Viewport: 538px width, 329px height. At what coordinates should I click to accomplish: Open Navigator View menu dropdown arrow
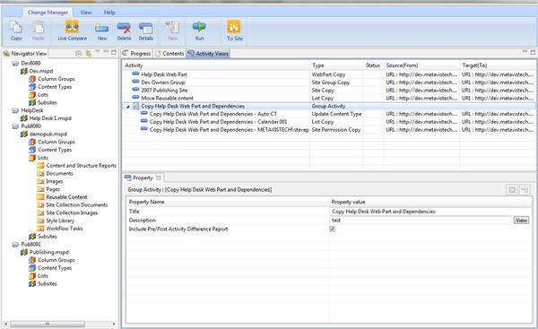click(x=98, y=51)
